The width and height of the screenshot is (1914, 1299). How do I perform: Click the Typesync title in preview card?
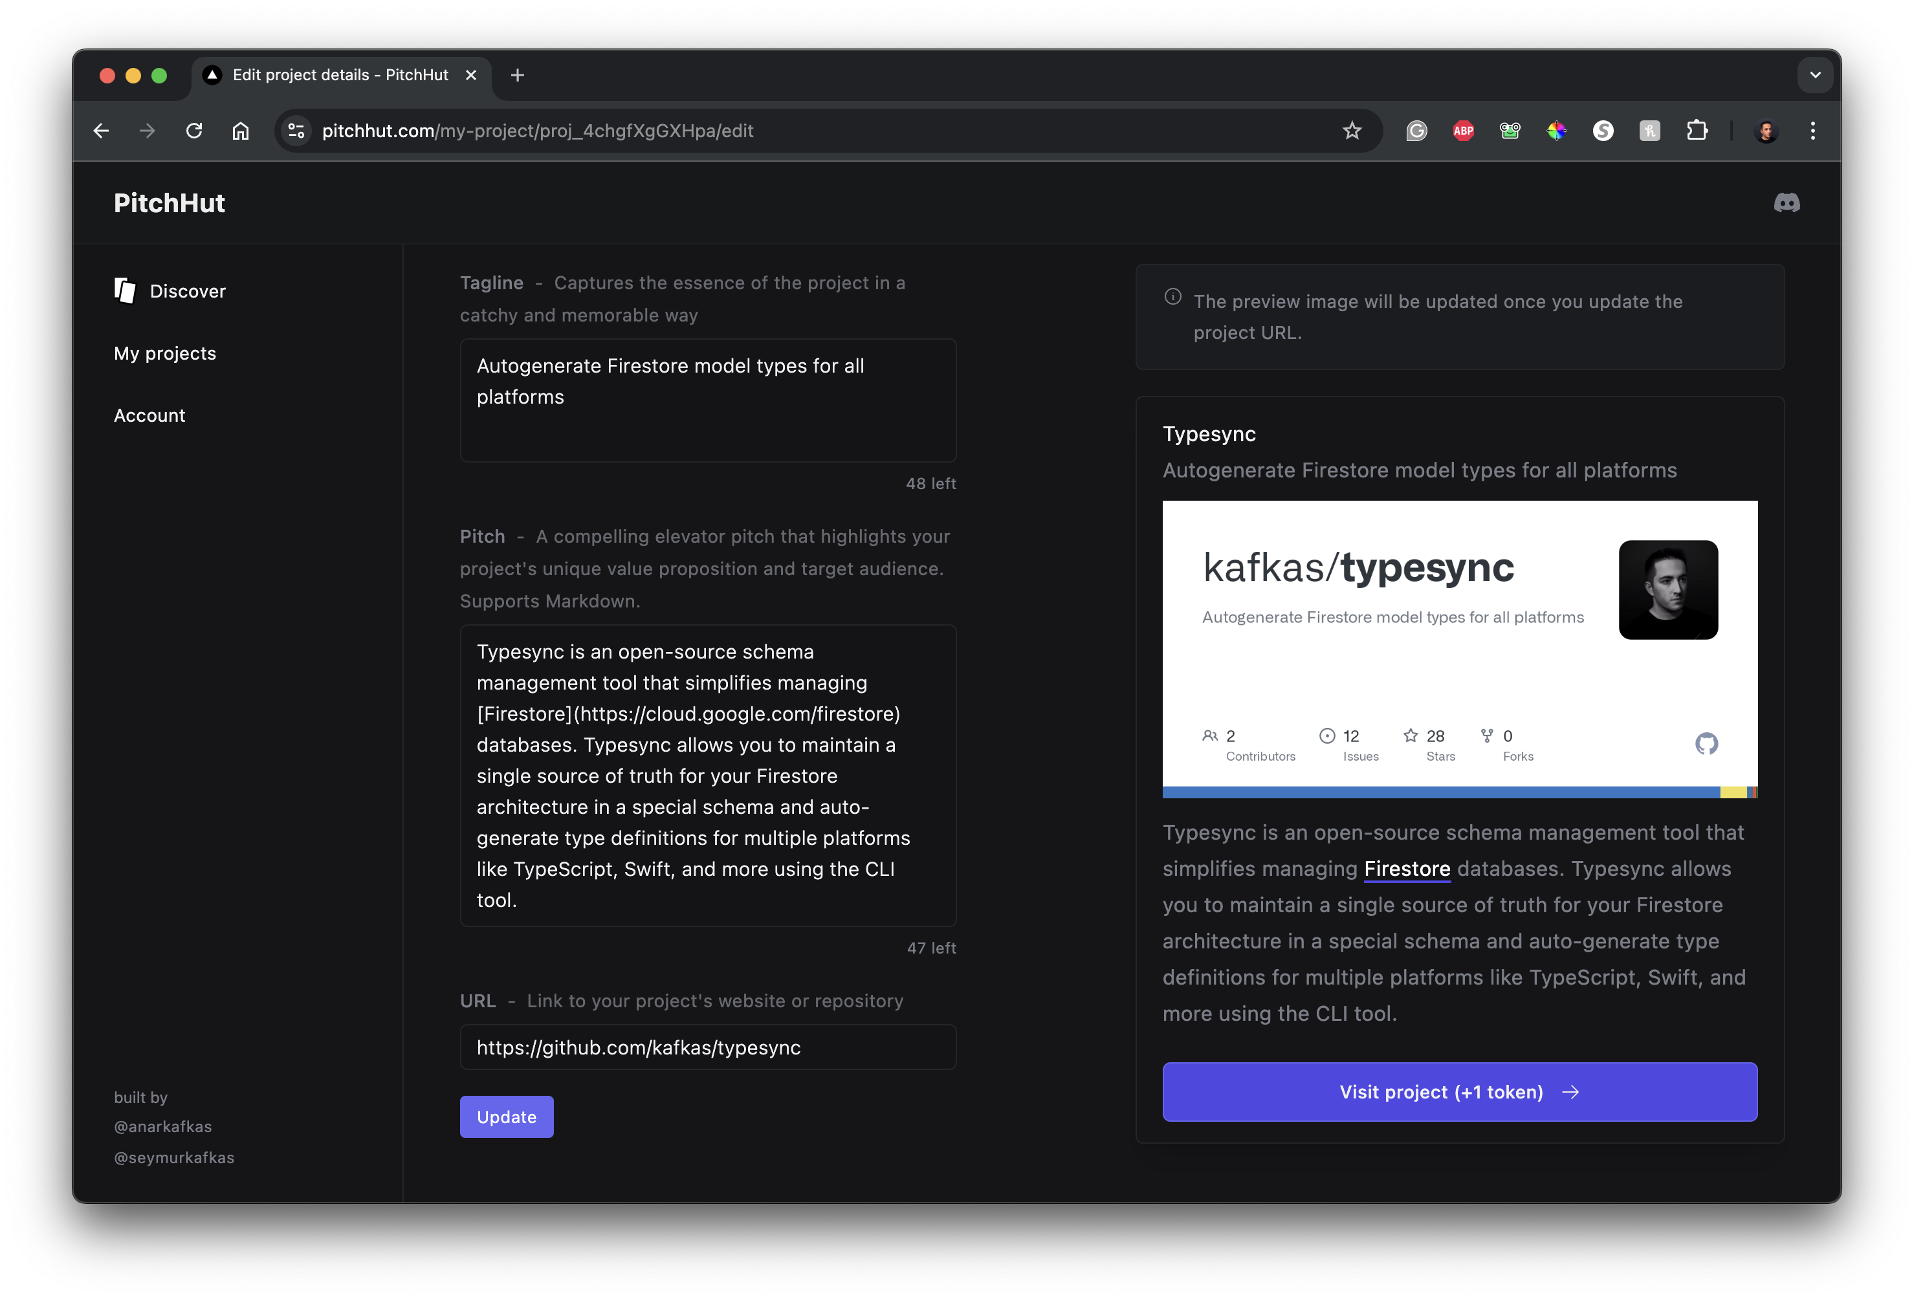click(1209, 434)
